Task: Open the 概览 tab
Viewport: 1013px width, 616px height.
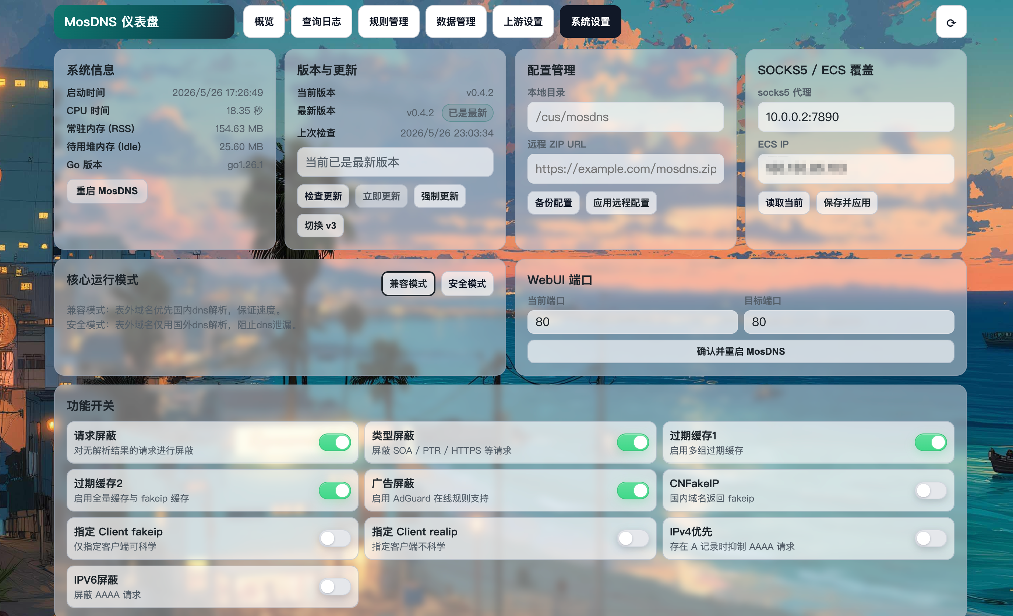Action: pyautogui.click(x=264, y=22)
